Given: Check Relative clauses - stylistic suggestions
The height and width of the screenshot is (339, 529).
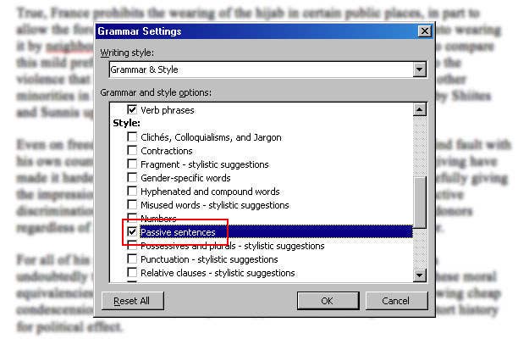Looking at the screenshot, I should point(132,273).
